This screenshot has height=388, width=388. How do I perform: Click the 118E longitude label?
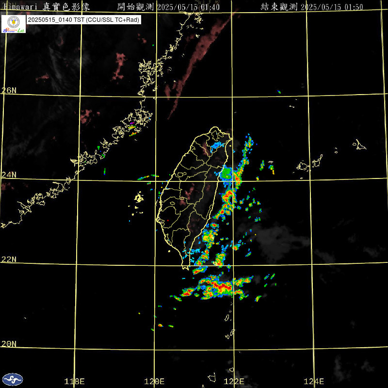(x=74, y=381)
